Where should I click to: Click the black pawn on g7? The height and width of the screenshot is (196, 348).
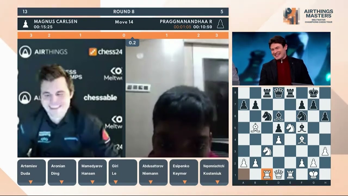click(x=313, y=105)
